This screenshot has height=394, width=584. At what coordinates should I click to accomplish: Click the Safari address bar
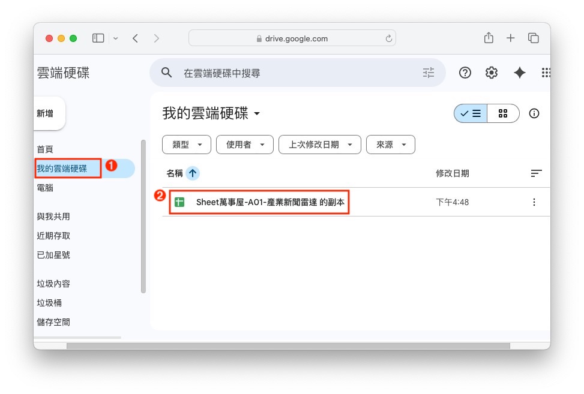(292, 38)
